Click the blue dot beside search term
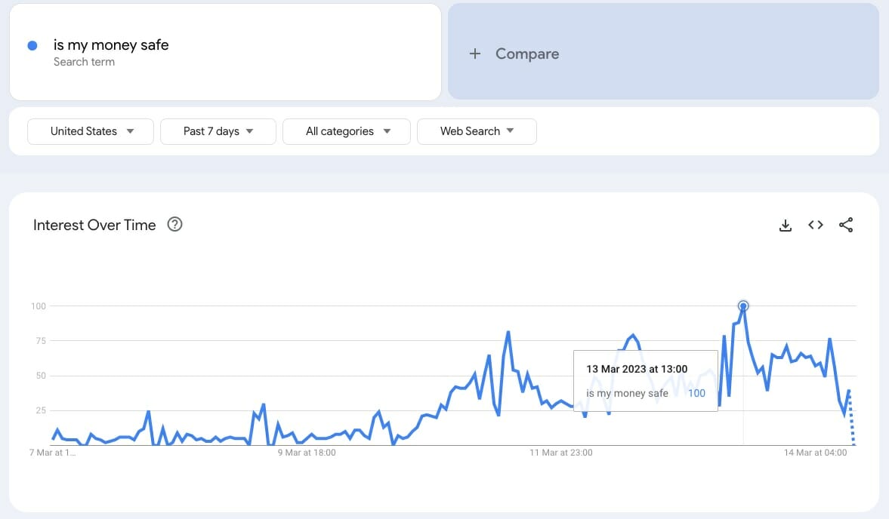 click(32, 45)
